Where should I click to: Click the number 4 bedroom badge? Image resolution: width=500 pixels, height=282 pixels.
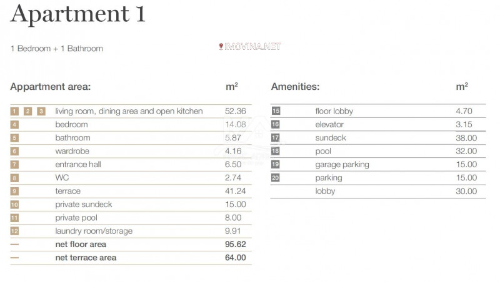tap(14, 125)
